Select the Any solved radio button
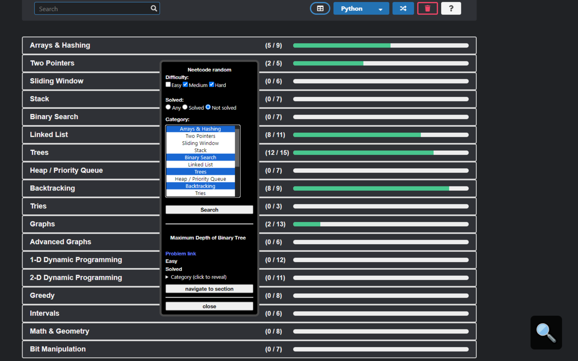 click(168, 107)
